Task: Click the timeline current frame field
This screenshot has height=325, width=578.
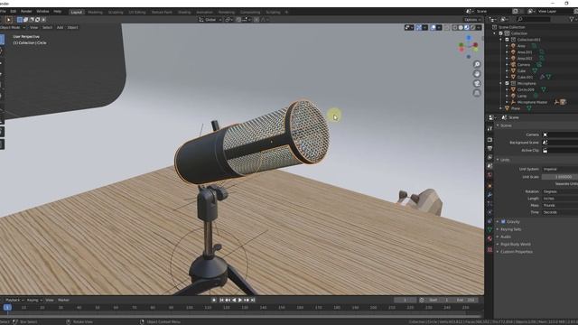Action: 406,300
